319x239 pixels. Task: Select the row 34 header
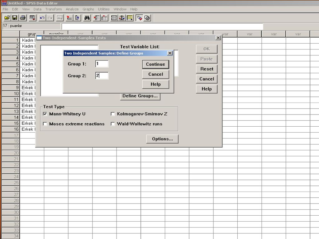coord(11,236)
